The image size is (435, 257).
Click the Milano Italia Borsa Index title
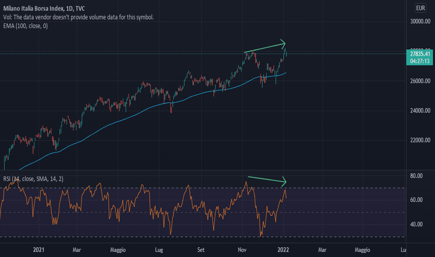coord(44,8)
